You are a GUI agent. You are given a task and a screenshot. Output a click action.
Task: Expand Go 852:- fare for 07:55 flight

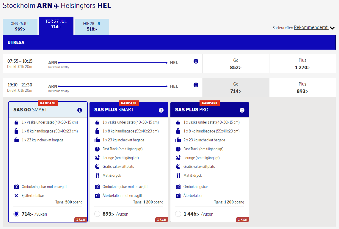[236, 64]
